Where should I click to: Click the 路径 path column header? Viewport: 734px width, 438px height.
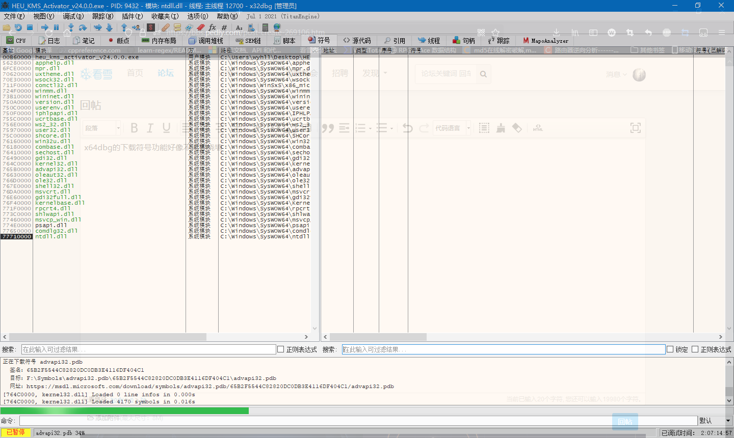264,50
